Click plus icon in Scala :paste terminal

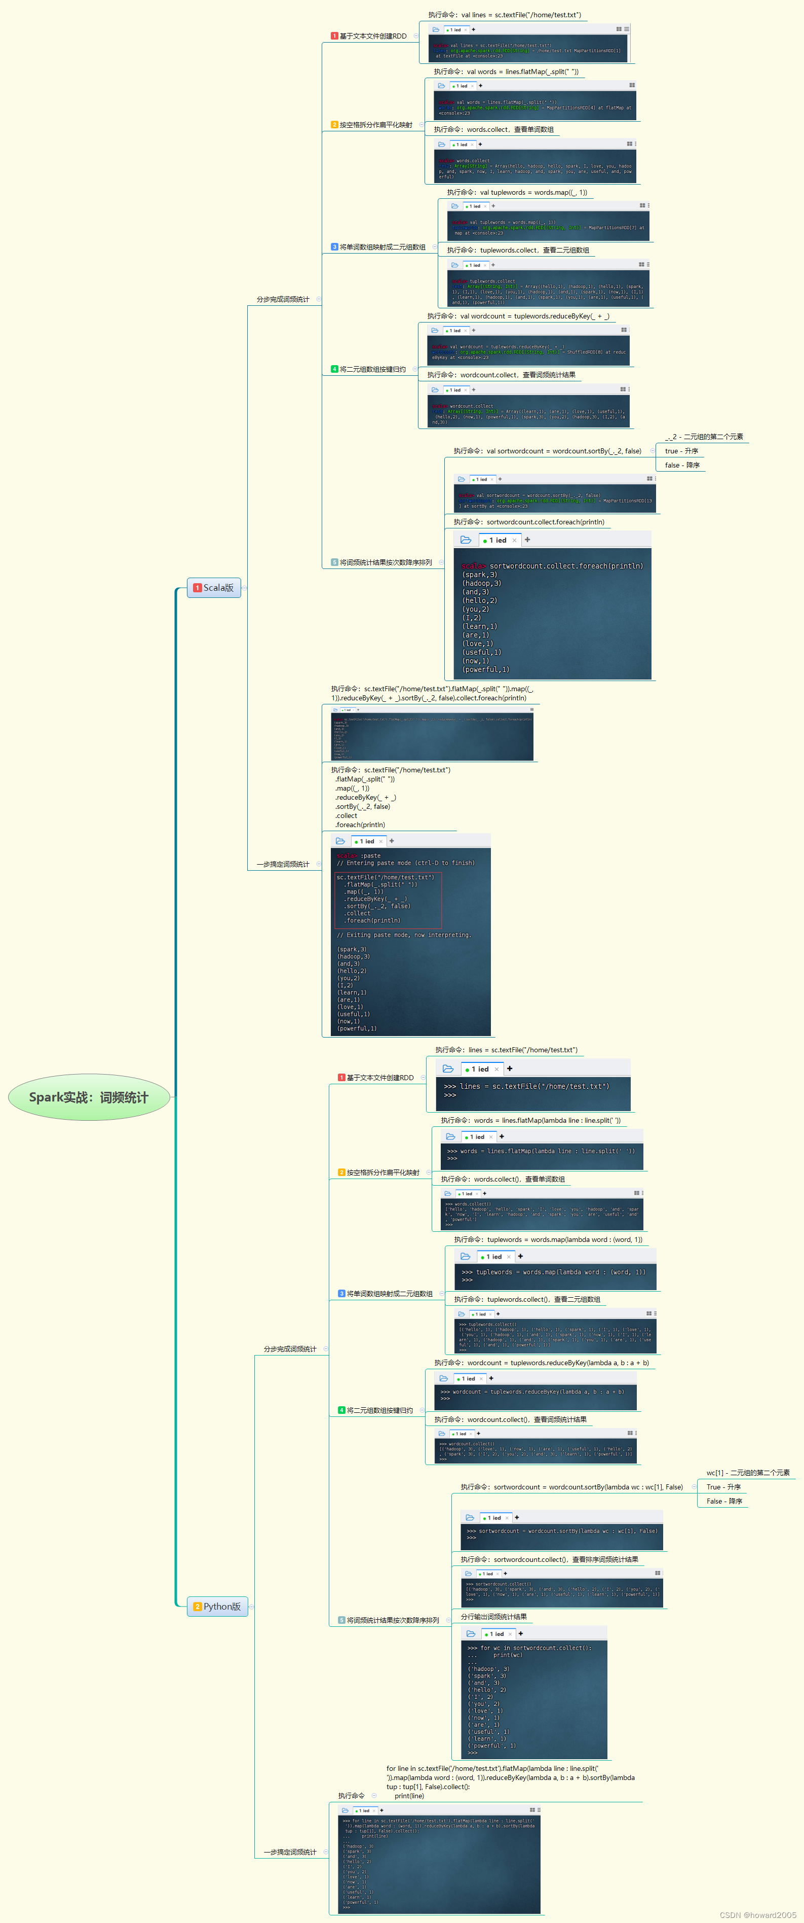392,841
